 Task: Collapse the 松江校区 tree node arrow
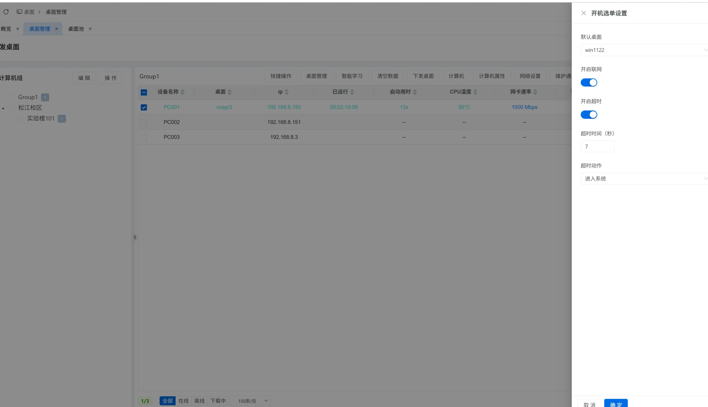pyautogui.click(x=3, y=109)
